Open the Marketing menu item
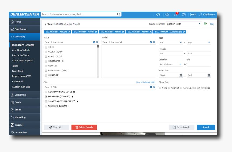Viewport: 232px width, 152px height. point(25,117)
